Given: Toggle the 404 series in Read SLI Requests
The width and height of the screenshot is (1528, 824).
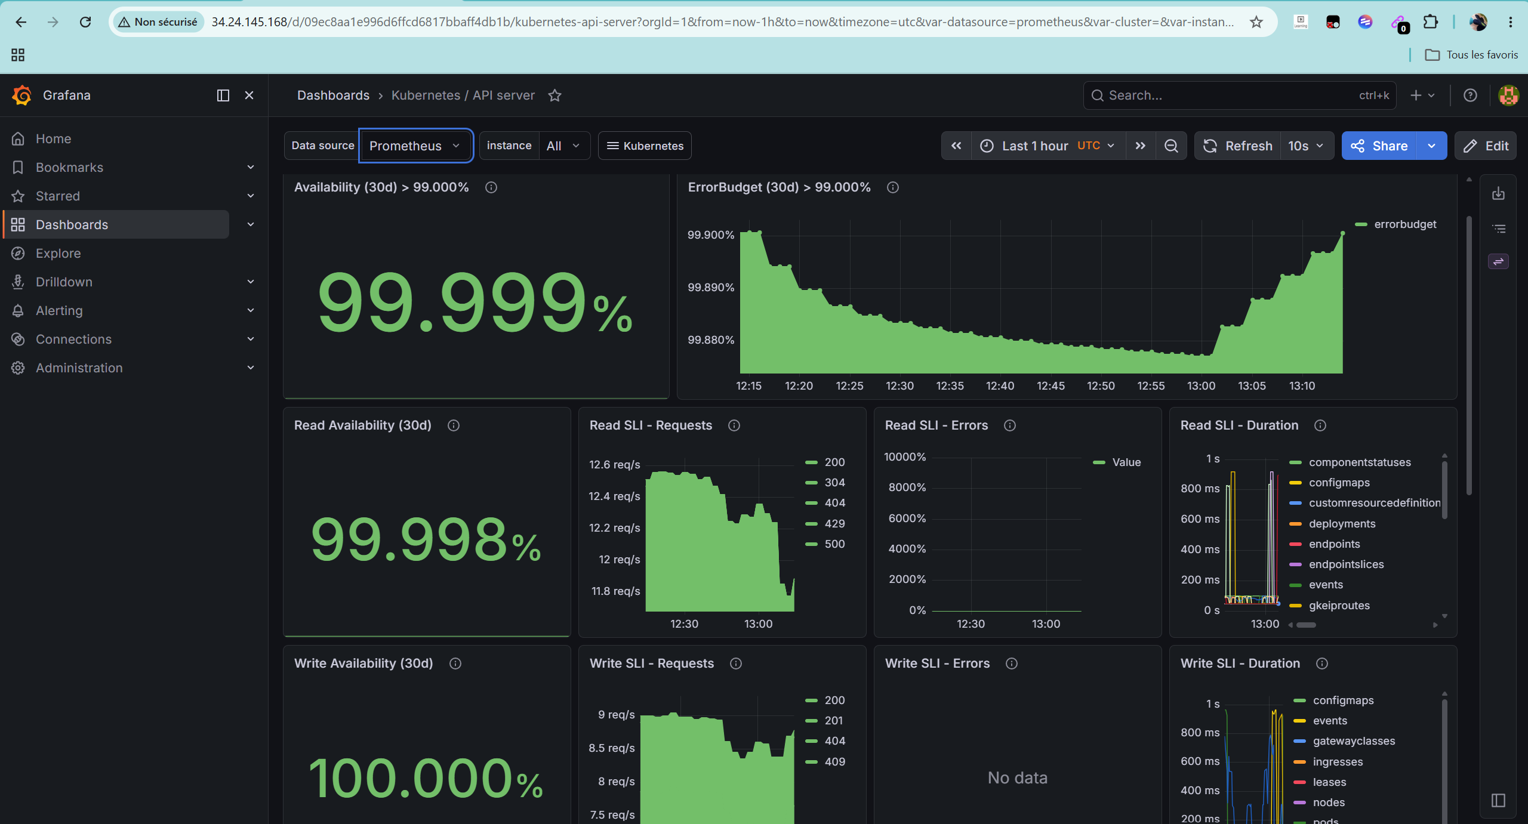Looking at the screenshot, I should 834,503.
